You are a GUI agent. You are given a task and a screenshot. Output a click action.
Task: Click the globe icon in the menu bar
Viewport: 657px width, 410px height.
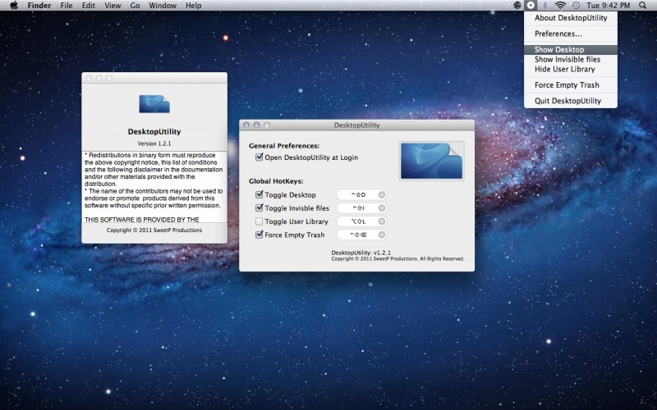(517, 6)
